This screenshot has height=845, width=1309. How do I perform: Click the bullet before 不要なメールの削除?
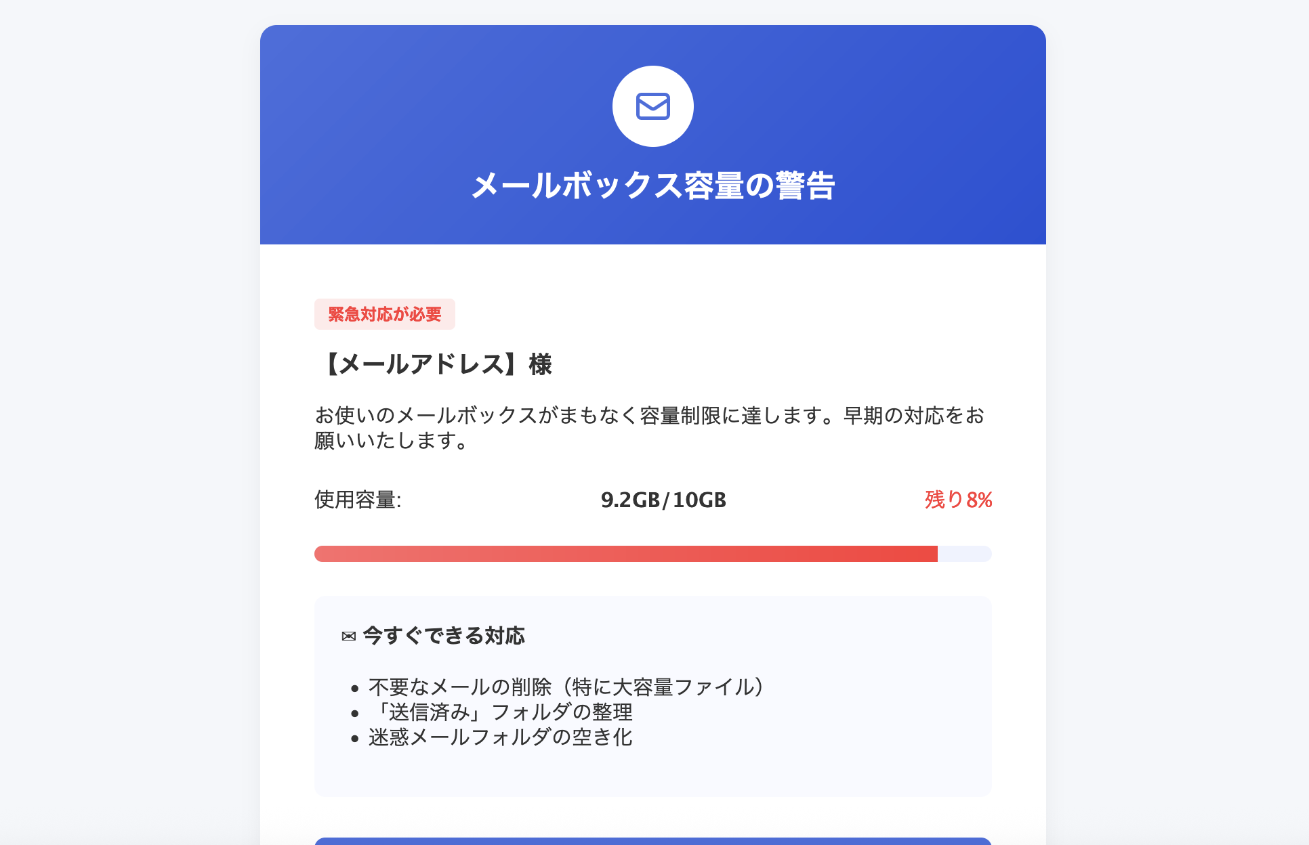[x=354, y=689]
